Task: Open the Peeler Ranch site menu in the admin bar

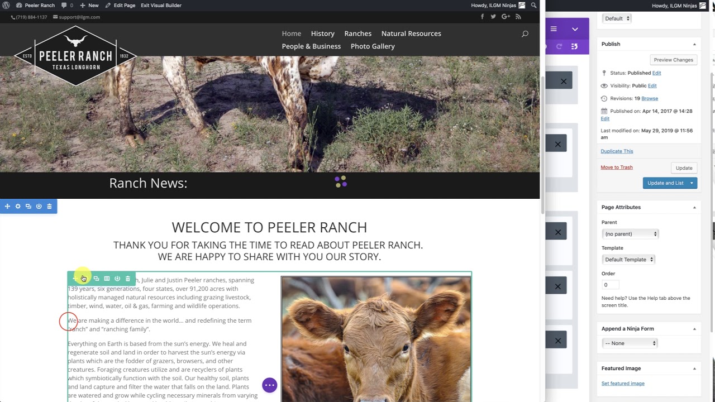Action: pos(36,6)
